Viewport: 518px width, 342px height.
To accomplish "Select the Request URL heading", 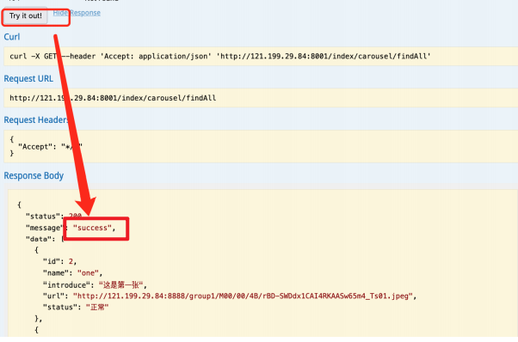I will click(x=28, y=78).
